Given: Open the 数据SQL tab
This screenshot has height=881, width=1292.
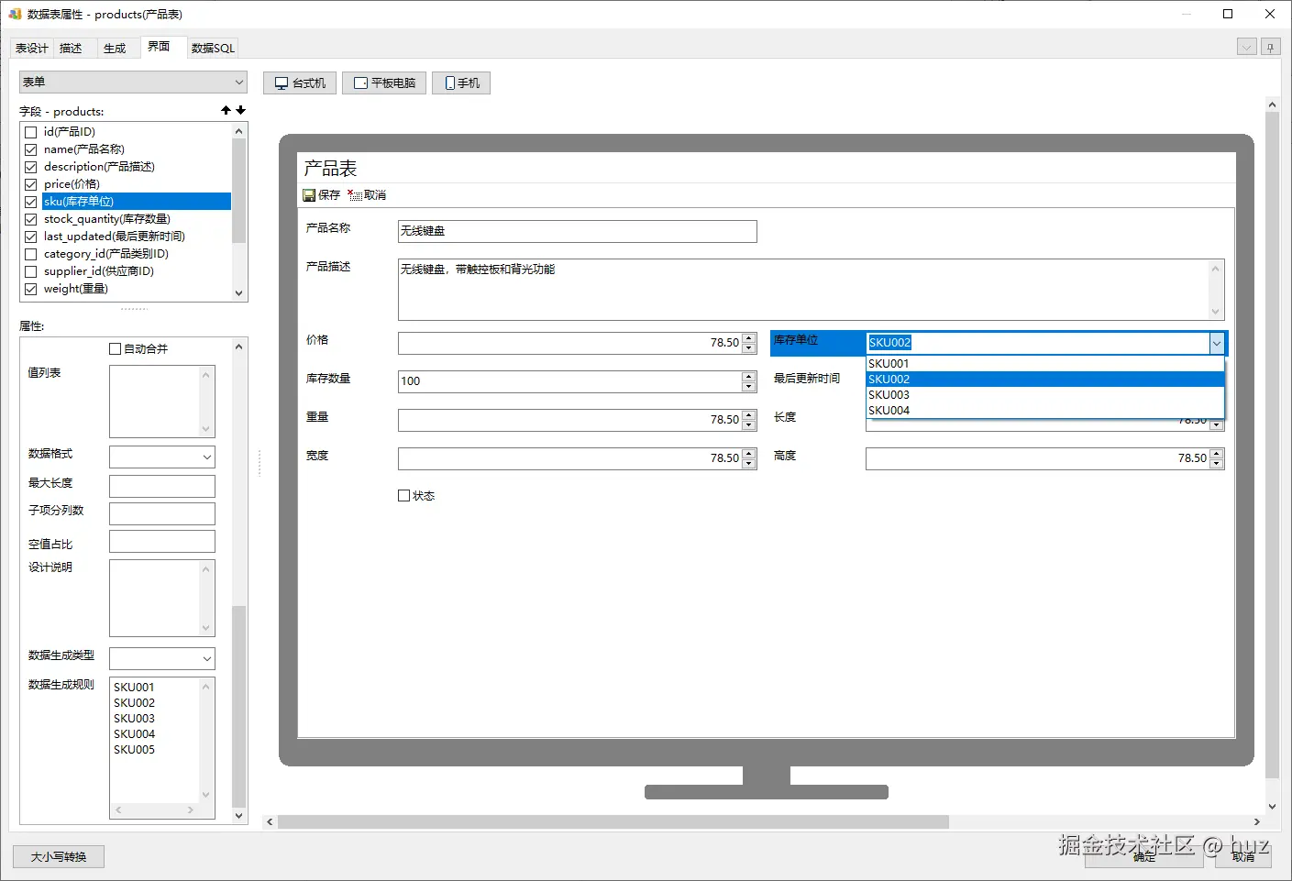Looking at the screenshot, I should coord(213,49).
